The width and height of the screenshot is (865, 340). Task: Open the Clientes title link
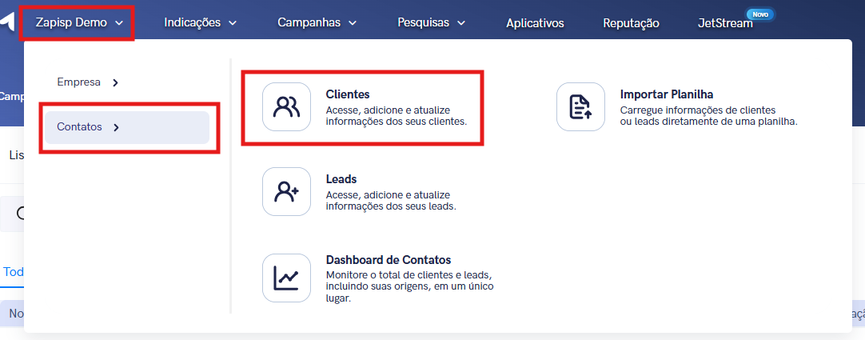coord(348,94)
